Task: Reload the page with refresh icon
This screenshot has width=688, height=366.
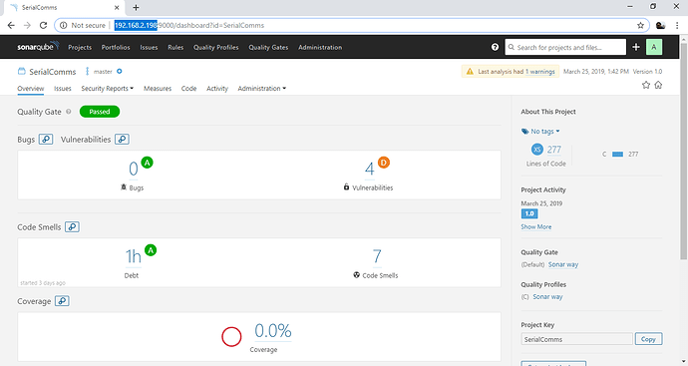Action: tap(43, 25)
